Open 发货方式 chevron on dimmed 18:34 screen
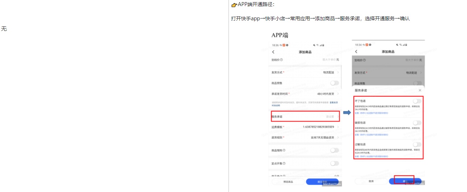 tap(421, 73)
